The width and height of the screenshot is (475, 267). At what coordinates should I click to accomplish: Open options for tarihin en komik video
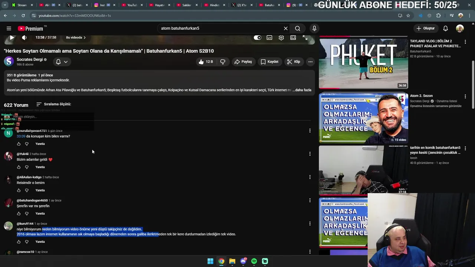tap(465, 148)
